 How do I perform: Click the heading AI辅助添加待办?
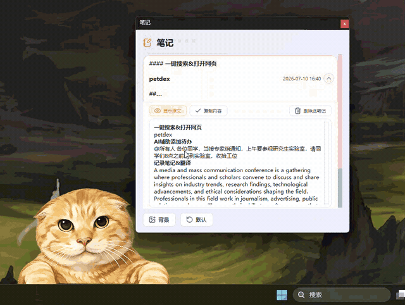[x=173, y=142]
